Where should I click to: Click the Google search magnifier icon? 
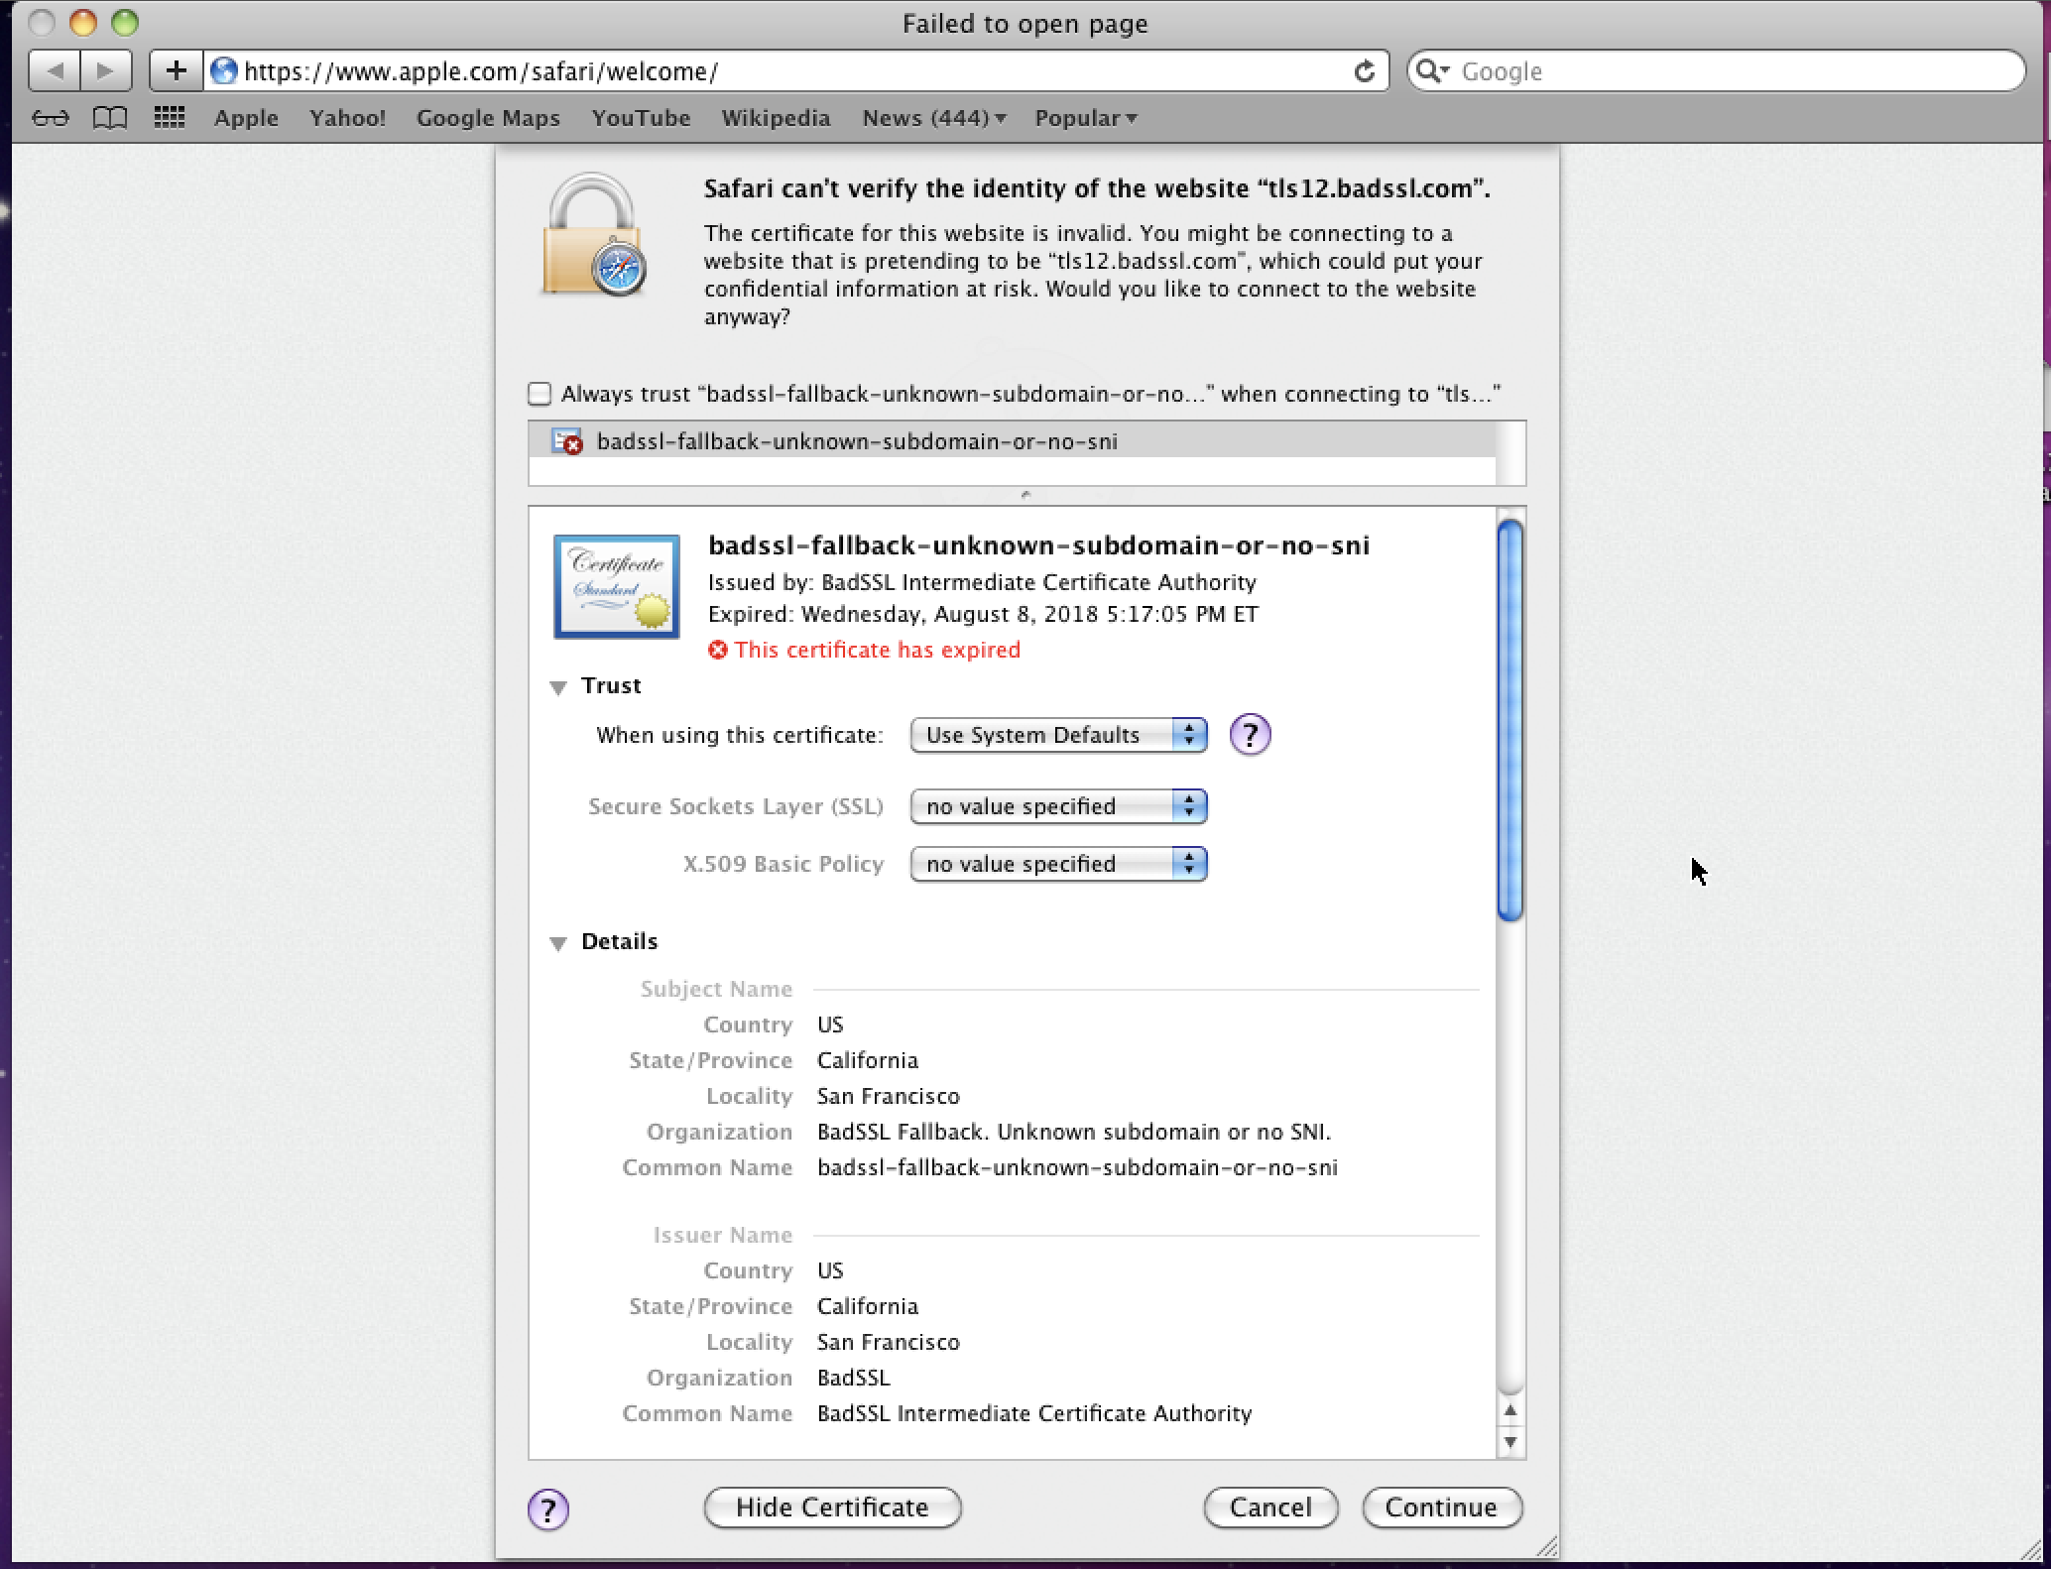[1432, 71]
